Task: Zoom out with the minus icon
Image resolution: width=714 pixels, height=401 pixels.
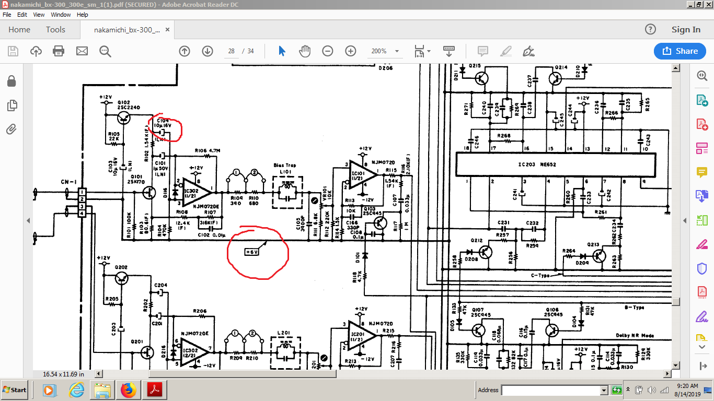Action: coord(328,51)
